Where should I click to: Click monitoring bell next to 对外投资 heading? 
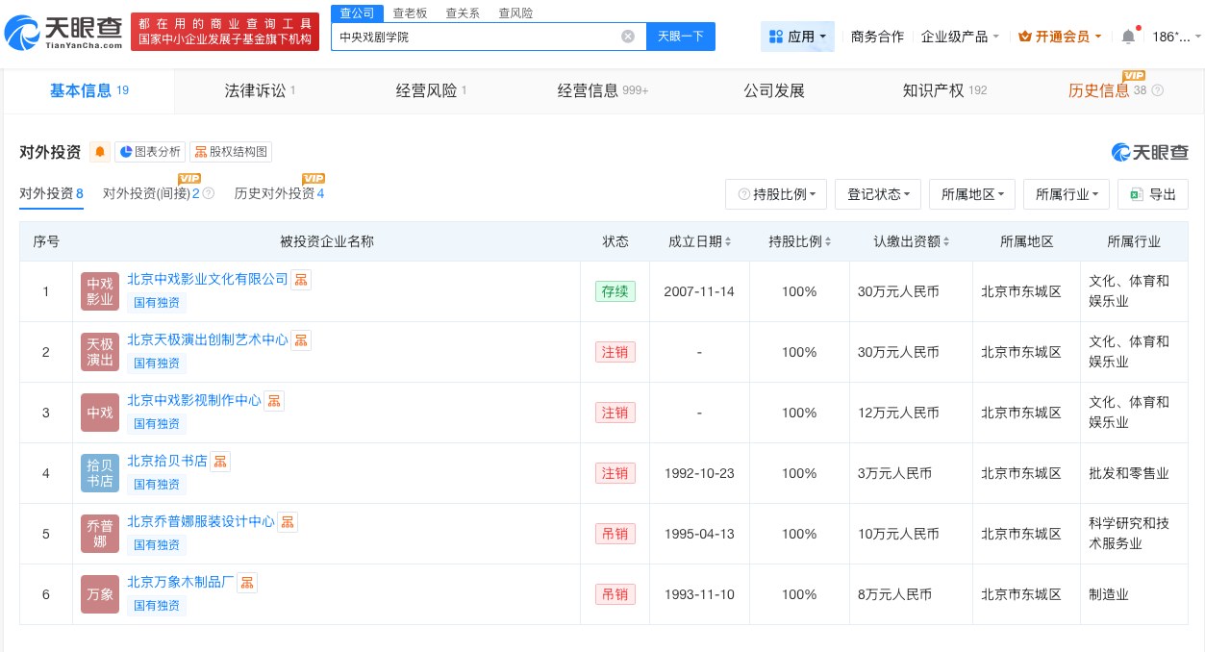(x=100, y=152)
